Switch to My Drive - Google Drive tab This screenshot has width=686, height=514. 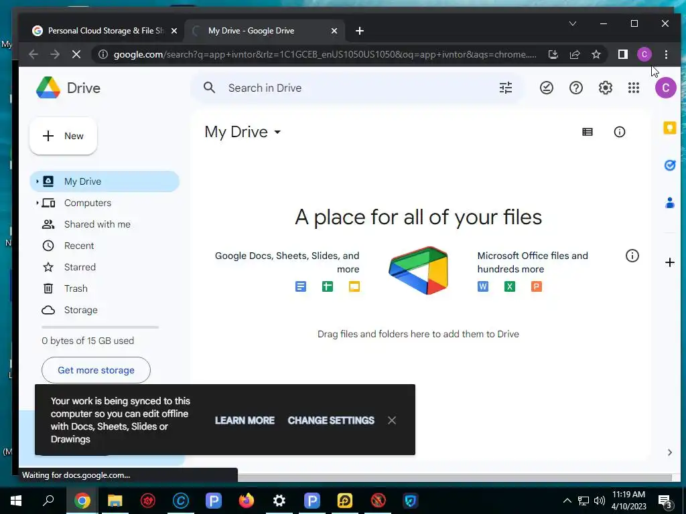coord(264,31)
